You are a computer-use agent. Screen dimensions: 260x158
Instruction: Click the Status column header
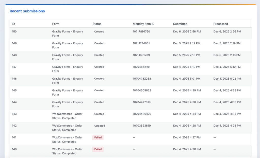coord(97,24)
